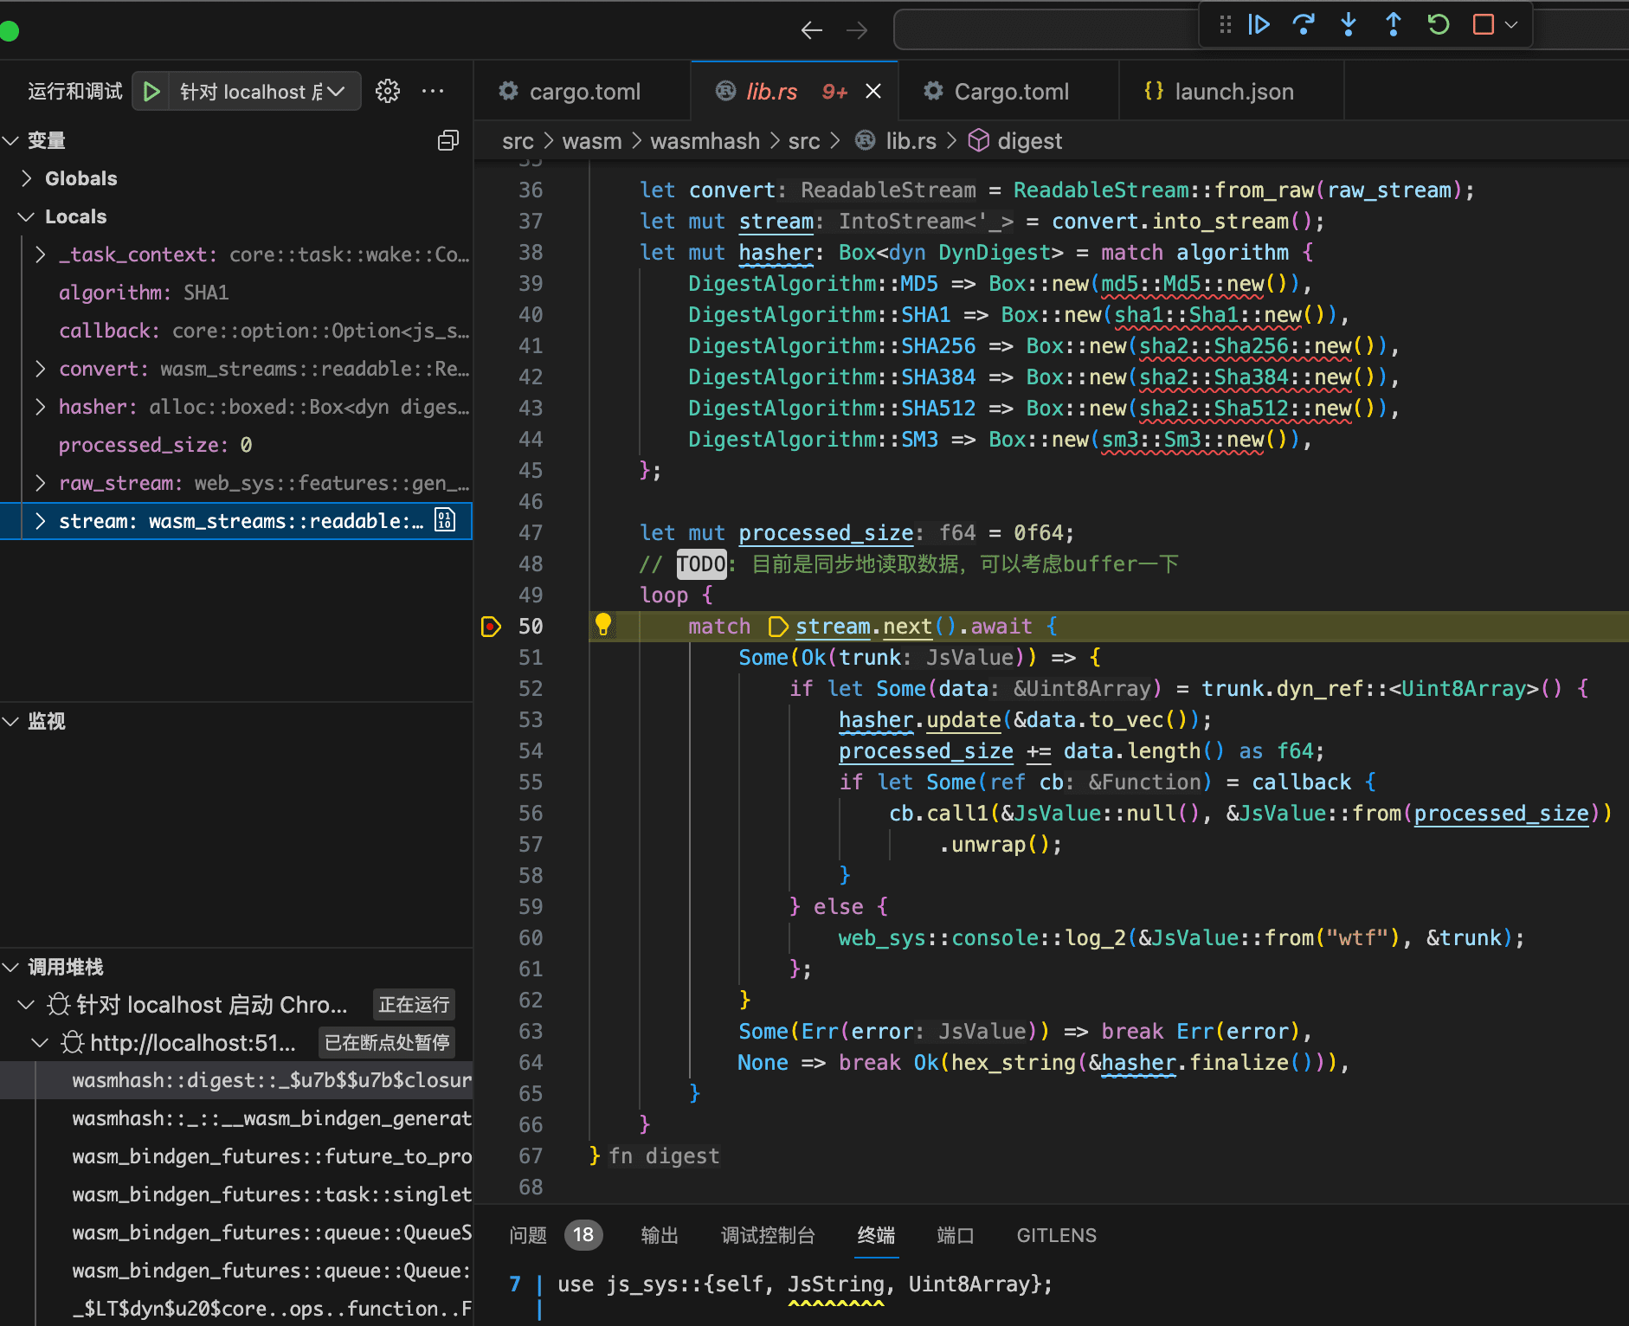This screenshot has width=1629, height=1326.
Task: Go back with navigation arrow
Action: coord(812,30)
